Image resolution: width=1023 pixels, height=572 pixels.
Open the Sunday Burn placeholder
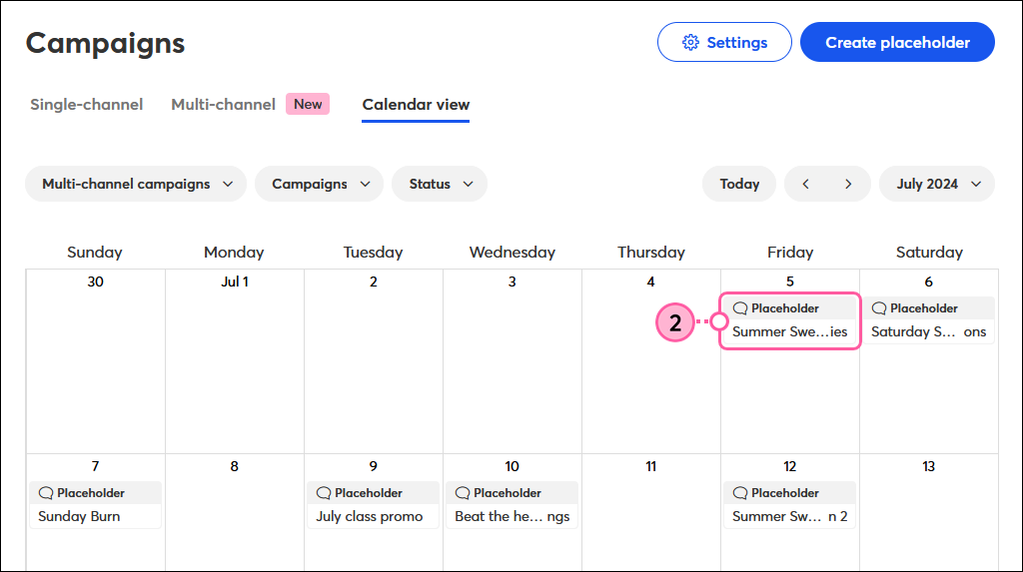point(95,505)
